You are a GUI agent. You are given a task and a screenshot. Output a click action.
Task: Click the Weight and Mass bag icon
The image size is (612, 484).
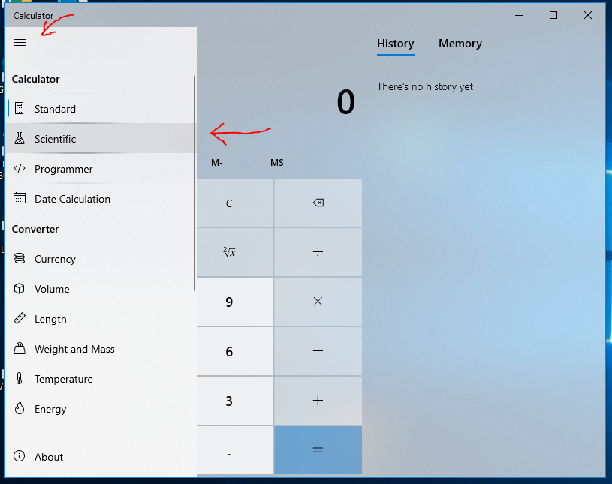[x=19, y=348]
